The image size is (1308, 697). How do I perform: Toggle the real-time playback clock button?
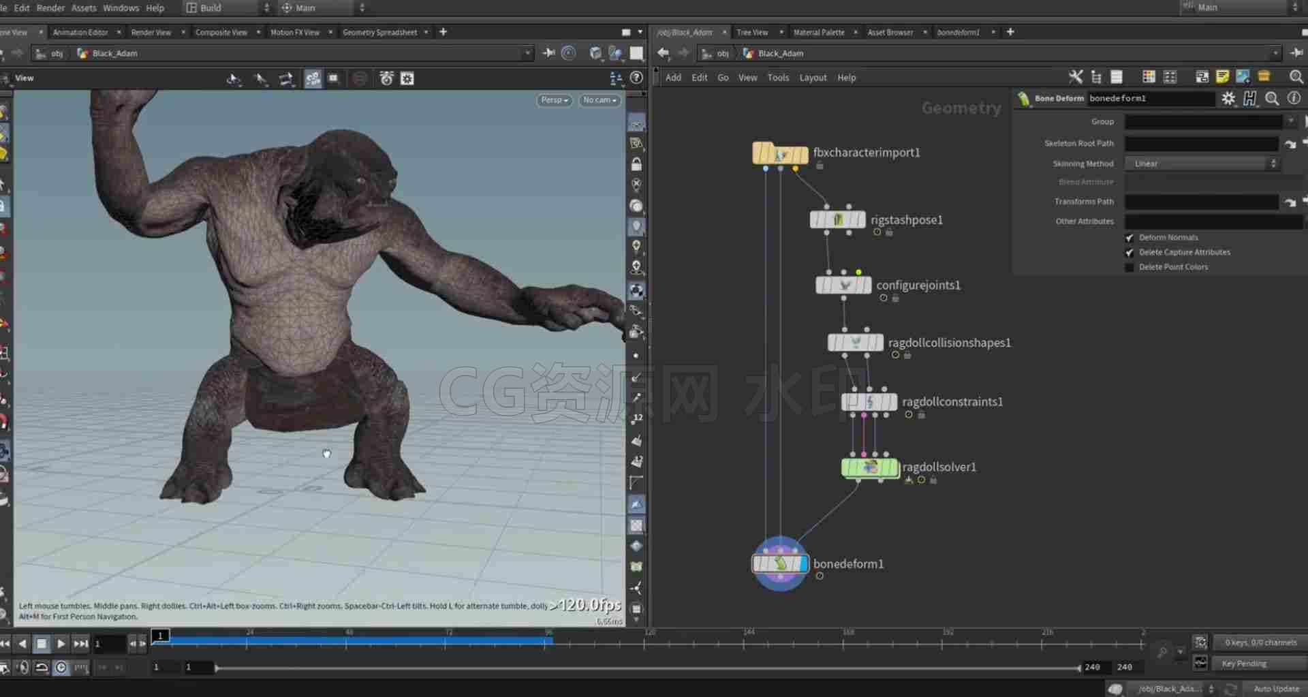[61, 668]
